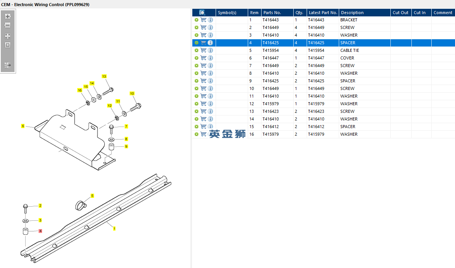
Task: Click the list-arrow export icon in diagram toolbar
Action: (8, 65)
